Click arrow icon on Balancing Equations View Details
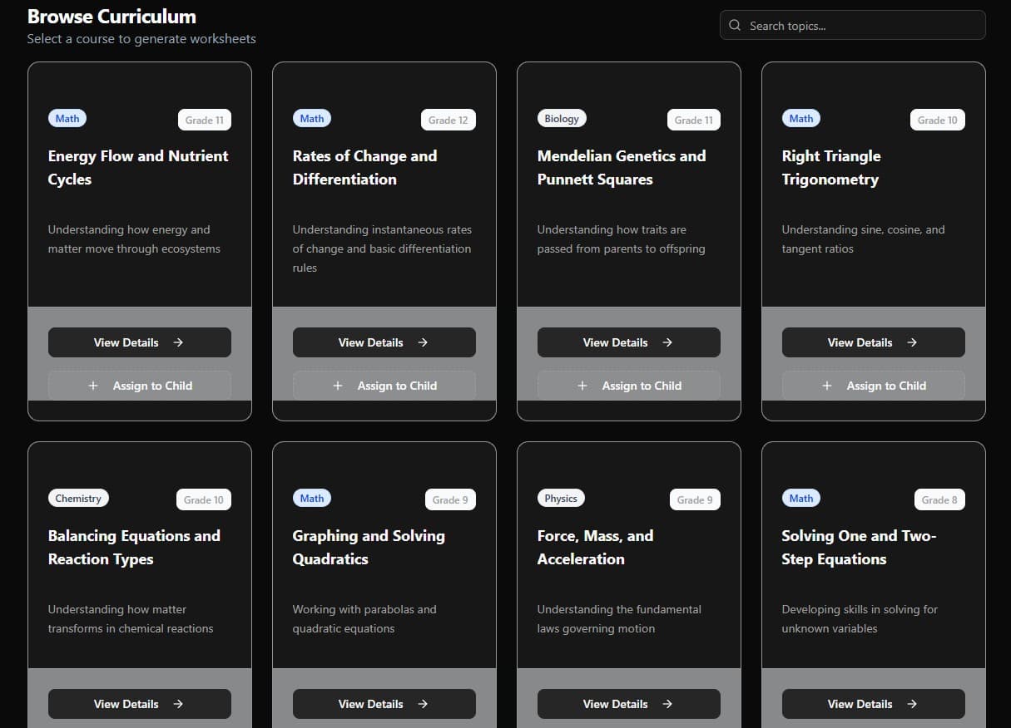Image resolution: width=1011 pixels, height=728 pixels. click(178, 704)
